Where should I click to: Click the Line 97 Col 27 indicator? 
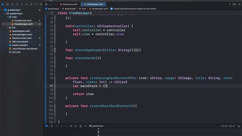[x=228, y=126]
